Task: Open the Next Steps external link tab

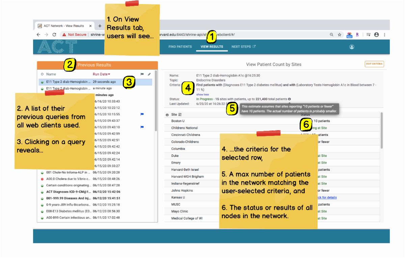Action: point(244,47)
